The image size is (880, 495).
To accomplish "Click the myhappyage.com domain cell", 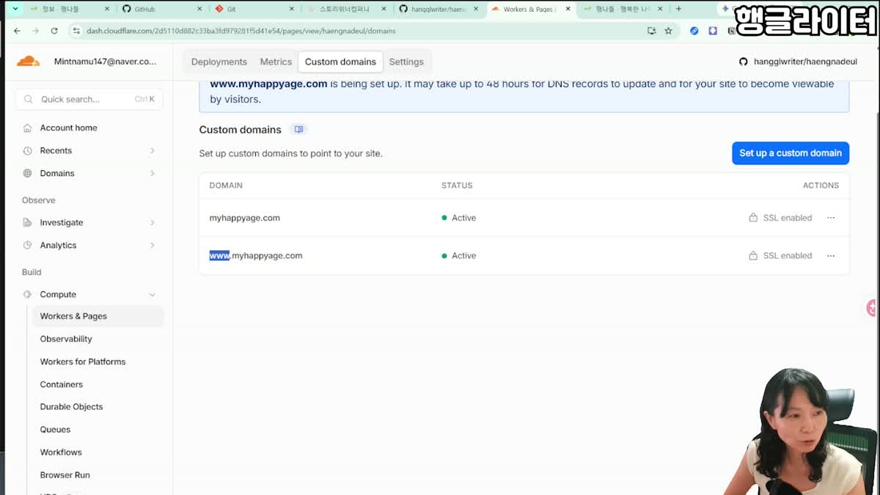I will pos(244,218).
